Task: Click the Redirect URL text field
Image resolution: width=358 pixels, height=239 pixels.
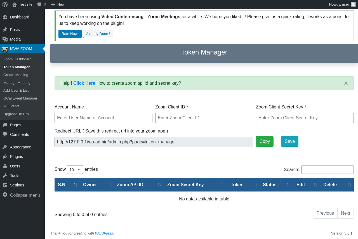Action: (154, 142)
